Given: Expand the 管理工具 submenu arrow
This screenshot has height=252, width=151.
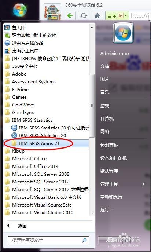Looking at the screenshot, I should coord(144,184).
